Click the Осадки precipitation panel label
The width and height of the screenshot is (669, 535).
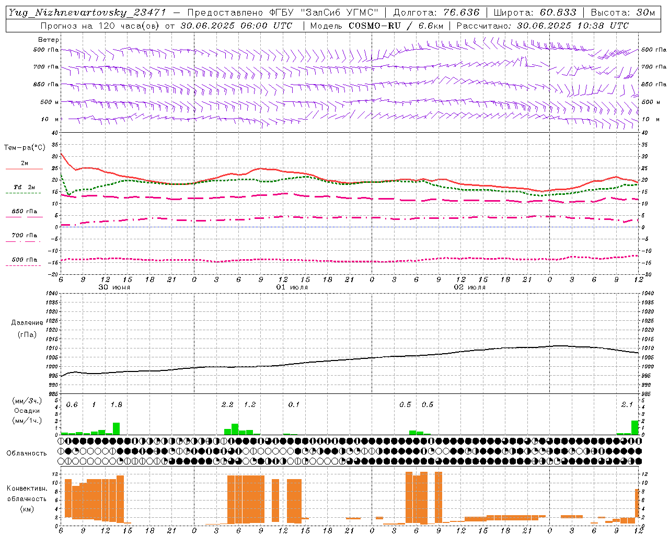27,411
